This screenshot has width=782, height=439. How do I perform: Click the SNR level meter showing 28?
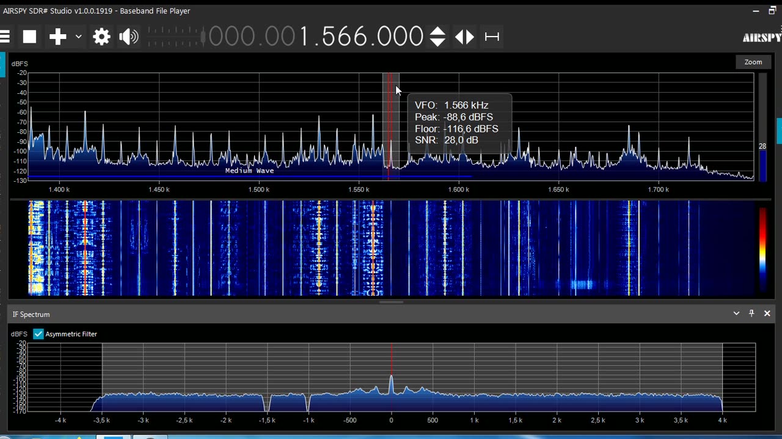762,127
